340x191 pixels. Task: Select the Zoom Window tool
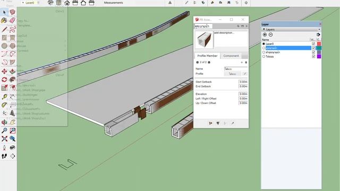pyautogui.click(x=13, y=131)
